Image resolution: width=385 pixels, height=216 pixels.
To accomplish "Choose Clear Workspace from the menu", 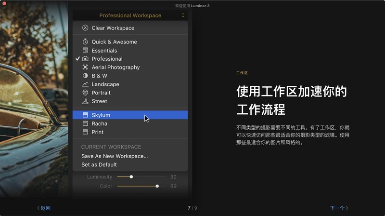I will tap(130, 28).
